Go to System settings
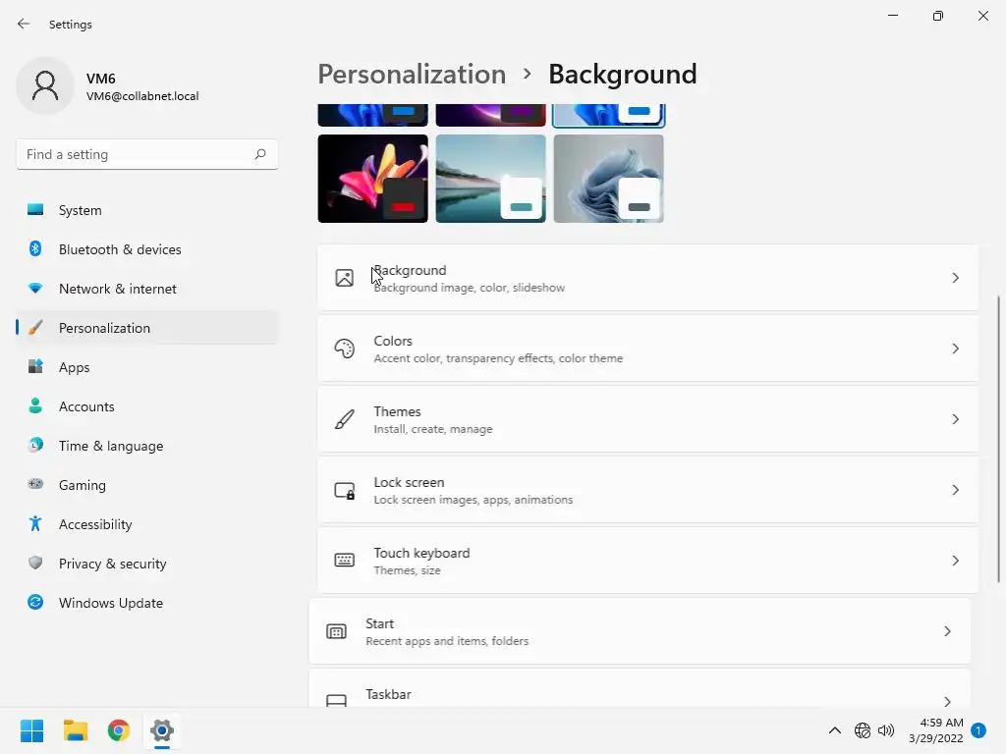 [147, 210]
